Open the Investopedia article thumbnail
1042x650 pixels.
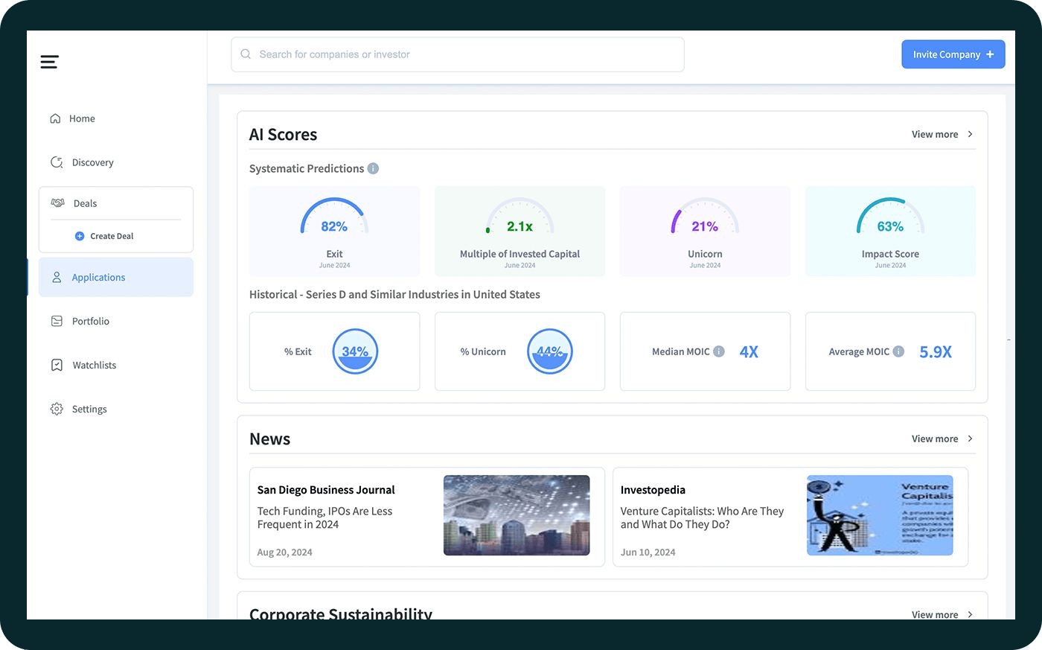880,515
